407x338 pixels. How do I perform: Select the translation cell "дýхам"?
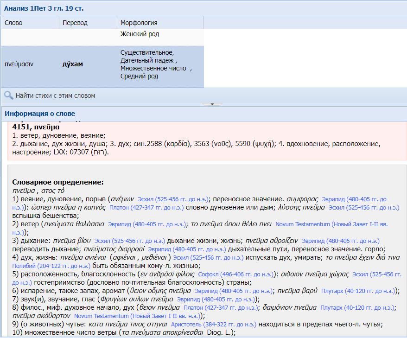point(72,64)
